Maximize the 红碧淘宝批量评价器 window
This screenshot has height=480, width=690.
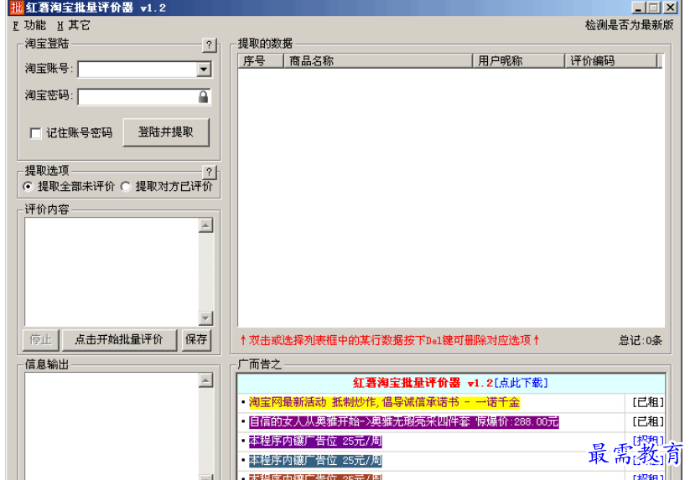(x=653, y=8)
